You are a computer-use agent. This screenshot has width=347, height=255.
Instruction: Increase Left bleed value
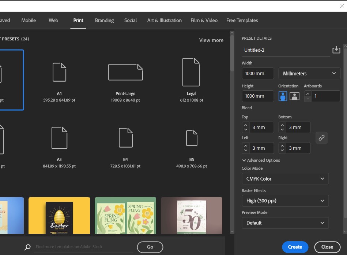pos(246,146)
